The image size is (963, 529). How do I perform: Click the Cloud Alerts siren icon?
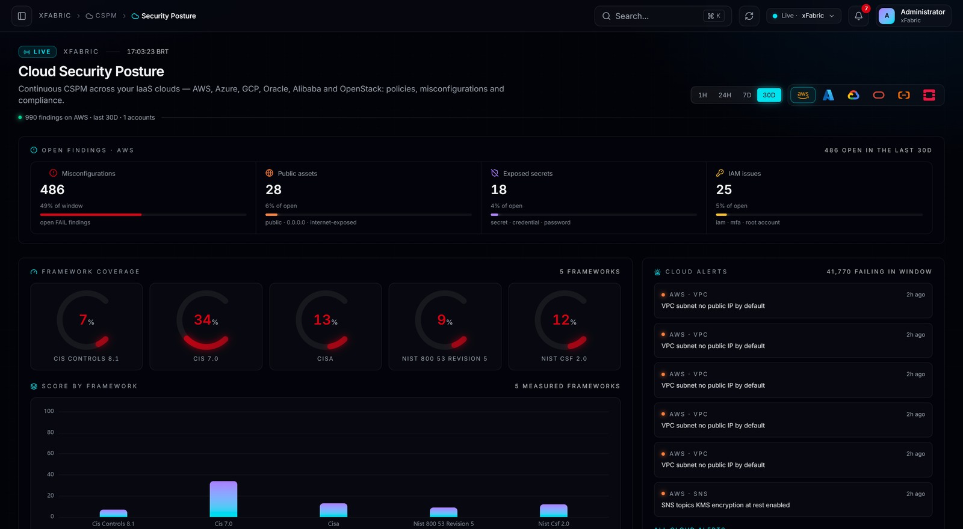tap(657, 272)
